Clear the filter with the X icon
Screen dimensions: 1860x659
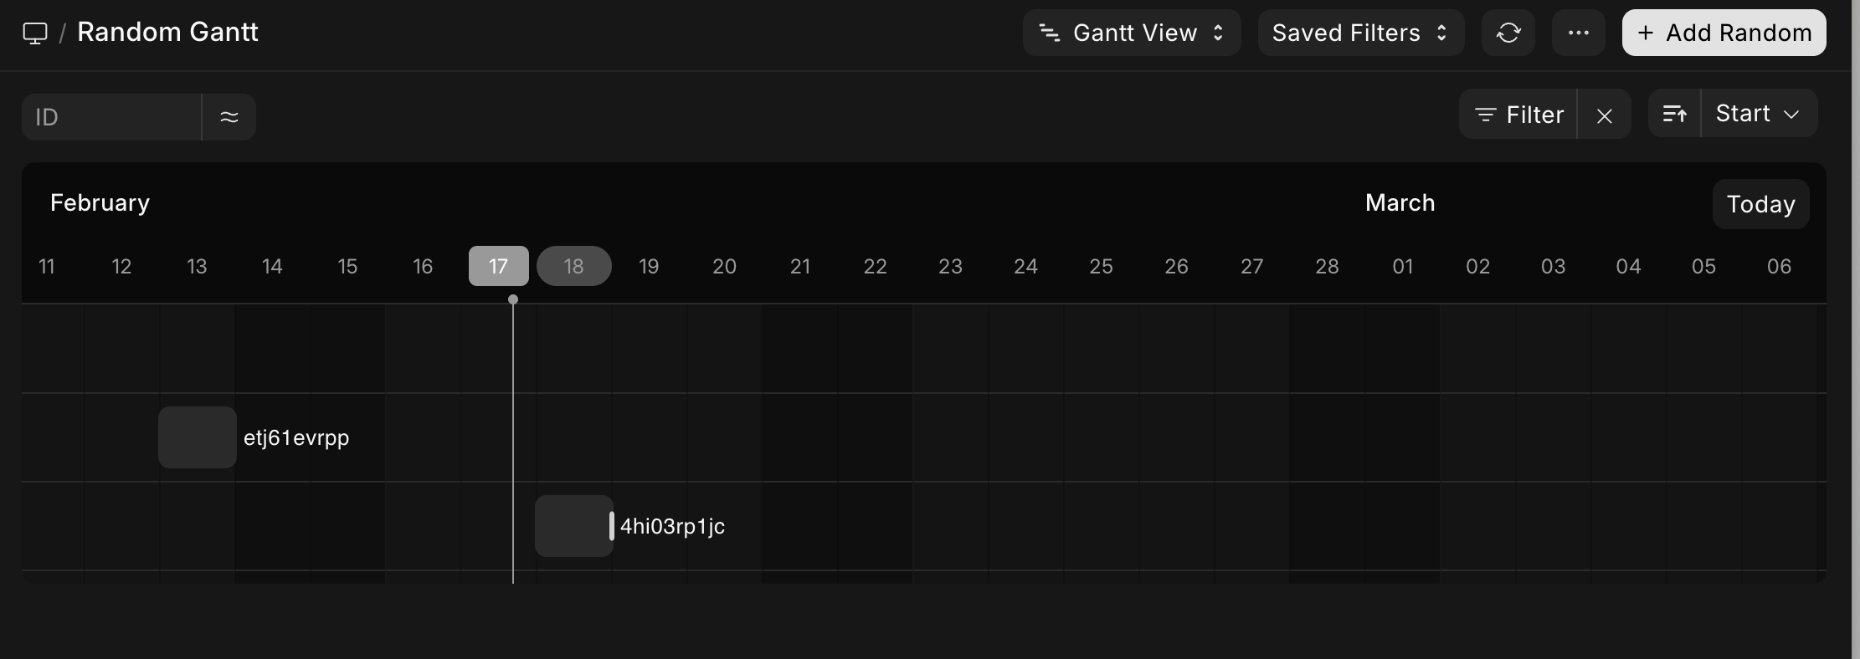coord(1604,115)
